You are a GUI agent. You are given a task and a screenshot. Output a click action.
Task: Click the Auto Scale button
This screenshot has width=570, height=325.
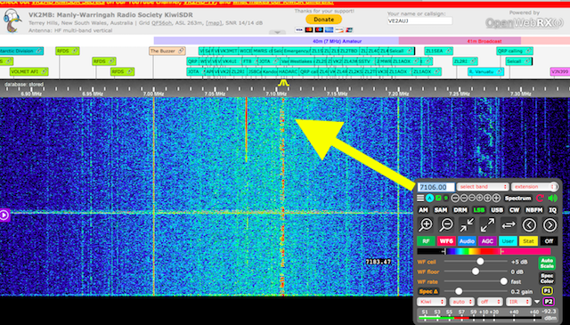[547, 264]
